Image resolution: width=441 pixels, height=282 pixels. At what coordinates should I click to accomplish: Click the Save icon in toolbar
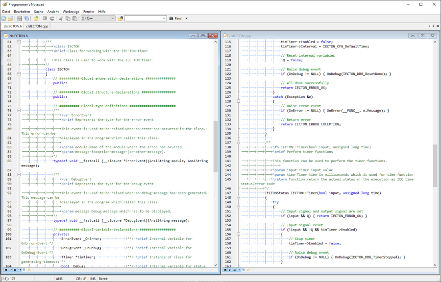click(x=20, y=18)
